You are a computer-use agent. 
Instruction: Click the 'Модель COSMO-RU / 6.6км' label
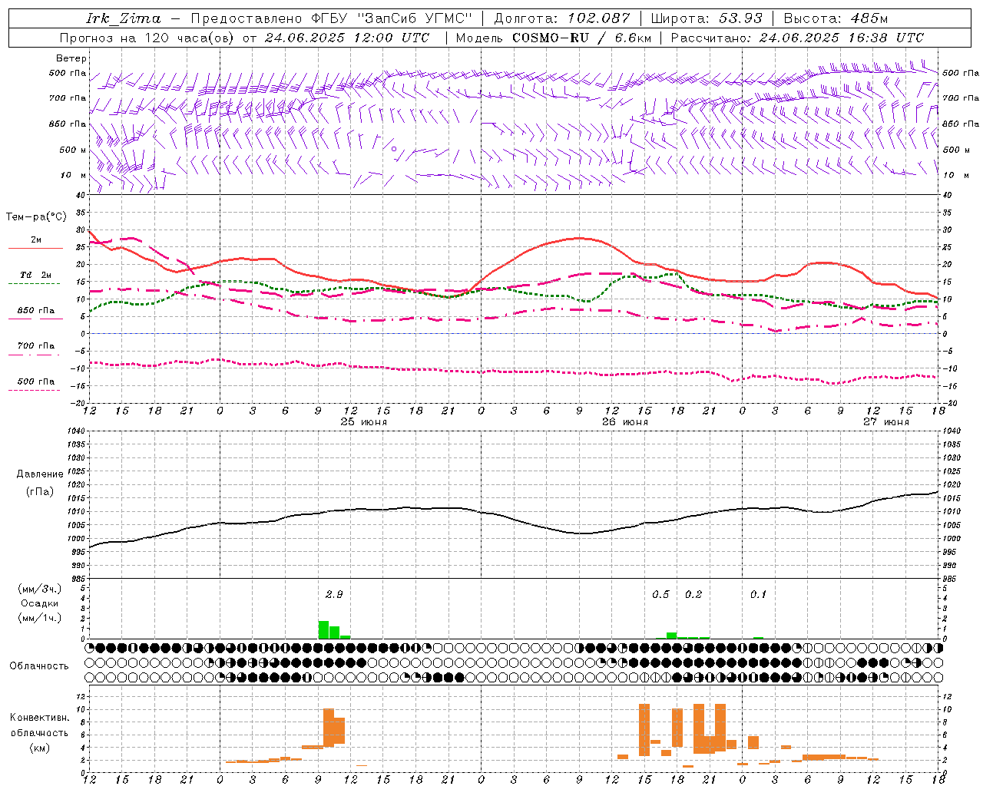tap(554, 38)
